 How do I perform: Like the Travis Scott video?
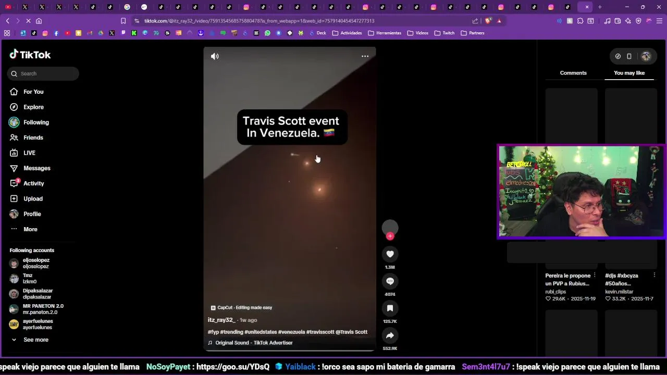coord(390,254)
